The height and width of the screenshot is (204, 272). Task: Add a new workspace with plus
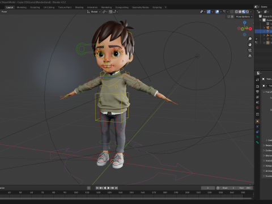[165, 7]
